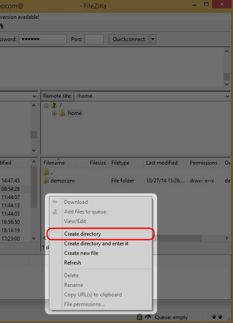Choose Create directory and enter it

101,244
